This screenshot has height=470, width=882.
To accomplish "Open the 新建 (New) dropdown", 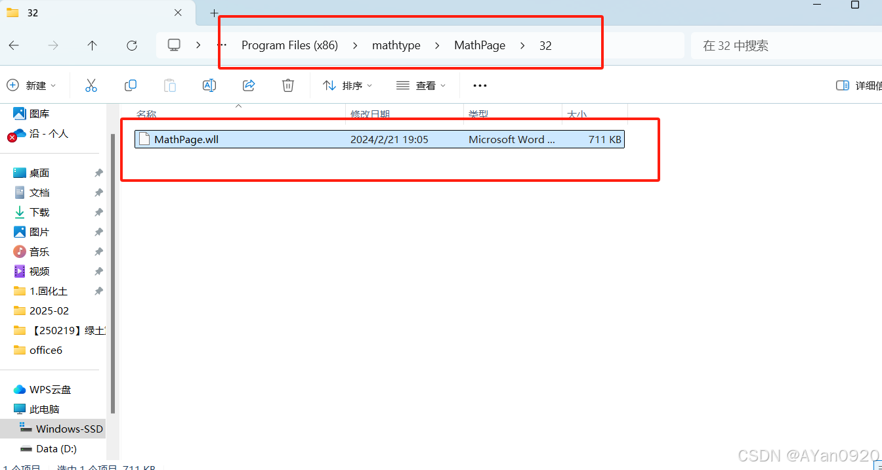I will [31, 85].
